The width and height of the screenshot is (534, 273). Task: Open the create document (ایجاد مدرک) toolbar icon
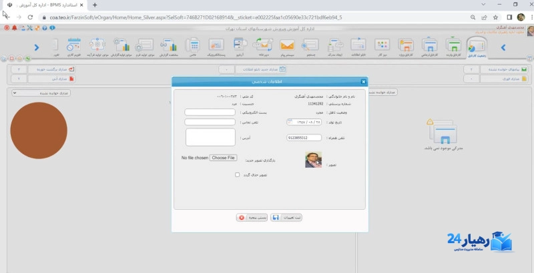pyautogui.click(x=335, y=47)
